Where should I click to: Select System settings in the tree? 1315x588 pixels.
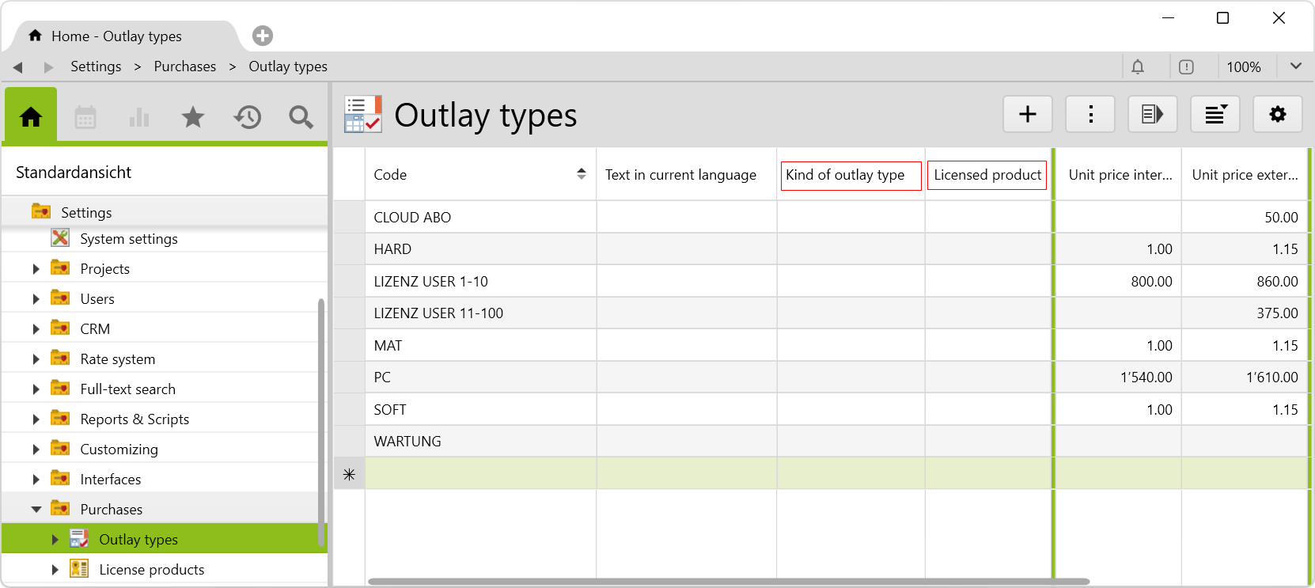coord(128,239)
